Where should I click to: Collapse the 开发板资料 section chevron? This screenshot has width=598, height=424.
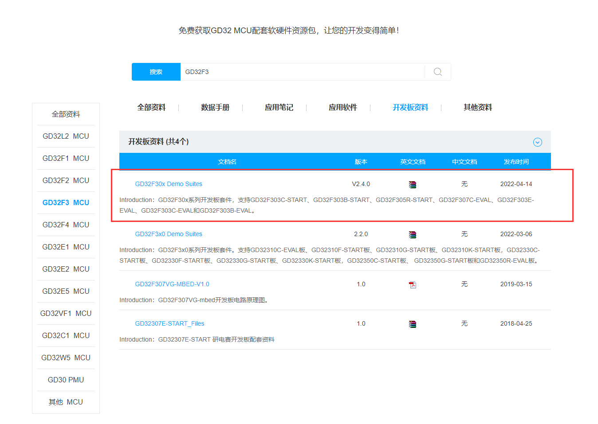(x=538, y=142)
